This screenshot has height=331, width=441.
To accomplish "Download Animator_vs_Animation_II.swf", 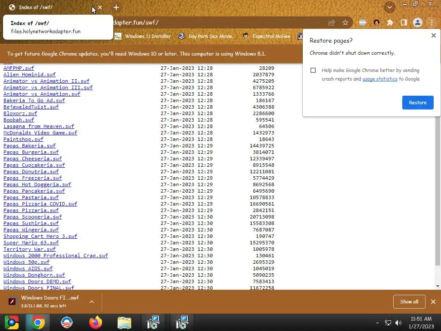I will tap(47, 81).
